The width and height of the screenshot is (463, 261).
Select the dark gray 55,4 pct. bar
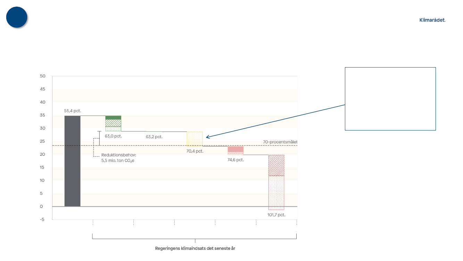tap(72, 161)
